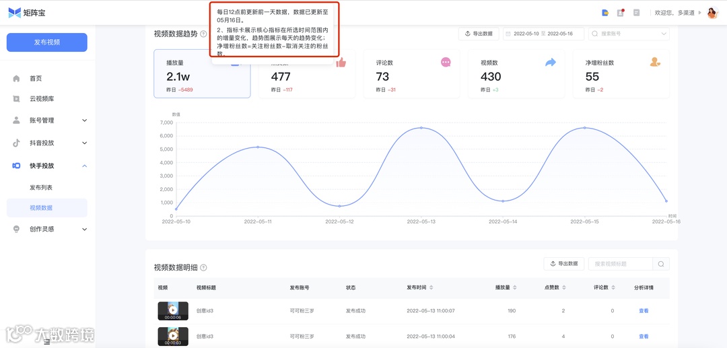The width and height of the screenshot is (727, 348).
Task: Sort by 点赞数 column arrows
Action: tap(564, 288)
